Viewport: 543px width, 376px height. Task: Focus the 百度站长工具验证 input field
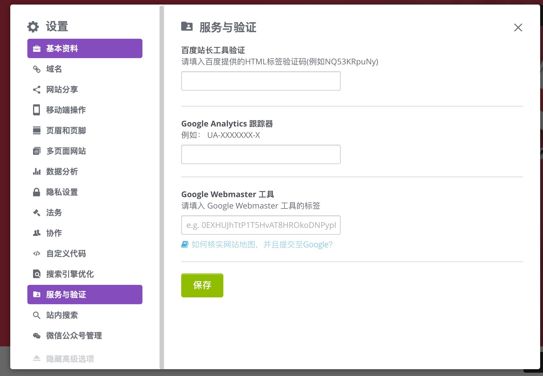(261, 81)
